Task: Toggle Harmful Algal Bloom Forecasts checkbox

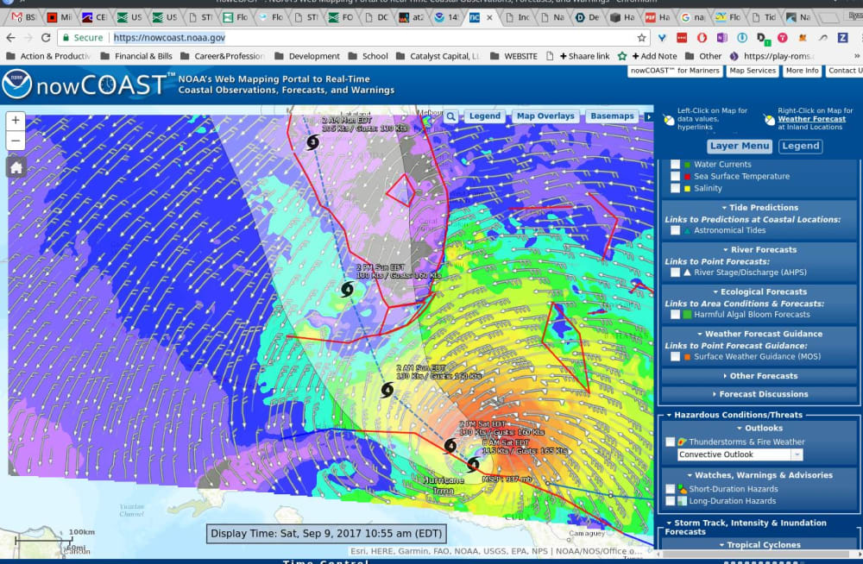Action: pyautogui.click(x=675, y=315)
